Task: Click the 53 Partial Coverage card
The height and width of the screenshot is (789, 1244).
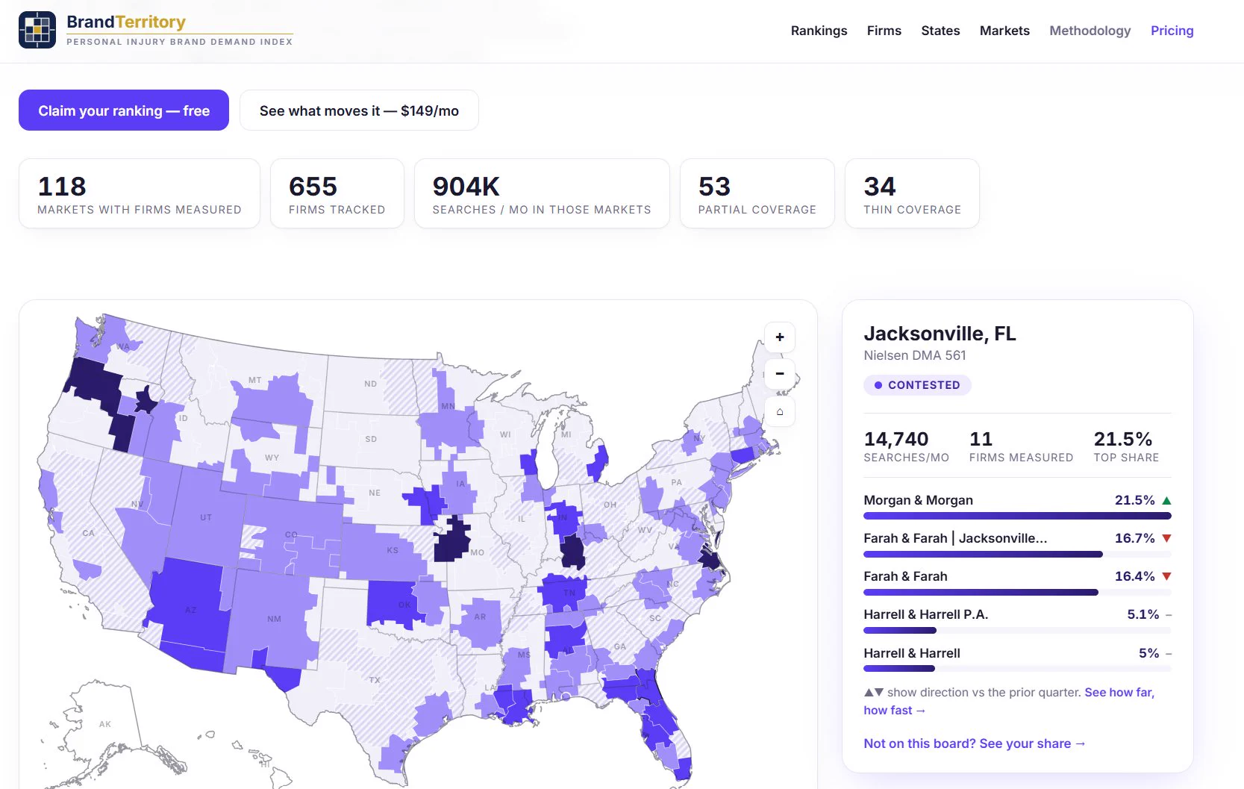Action: tap(757, 193)
